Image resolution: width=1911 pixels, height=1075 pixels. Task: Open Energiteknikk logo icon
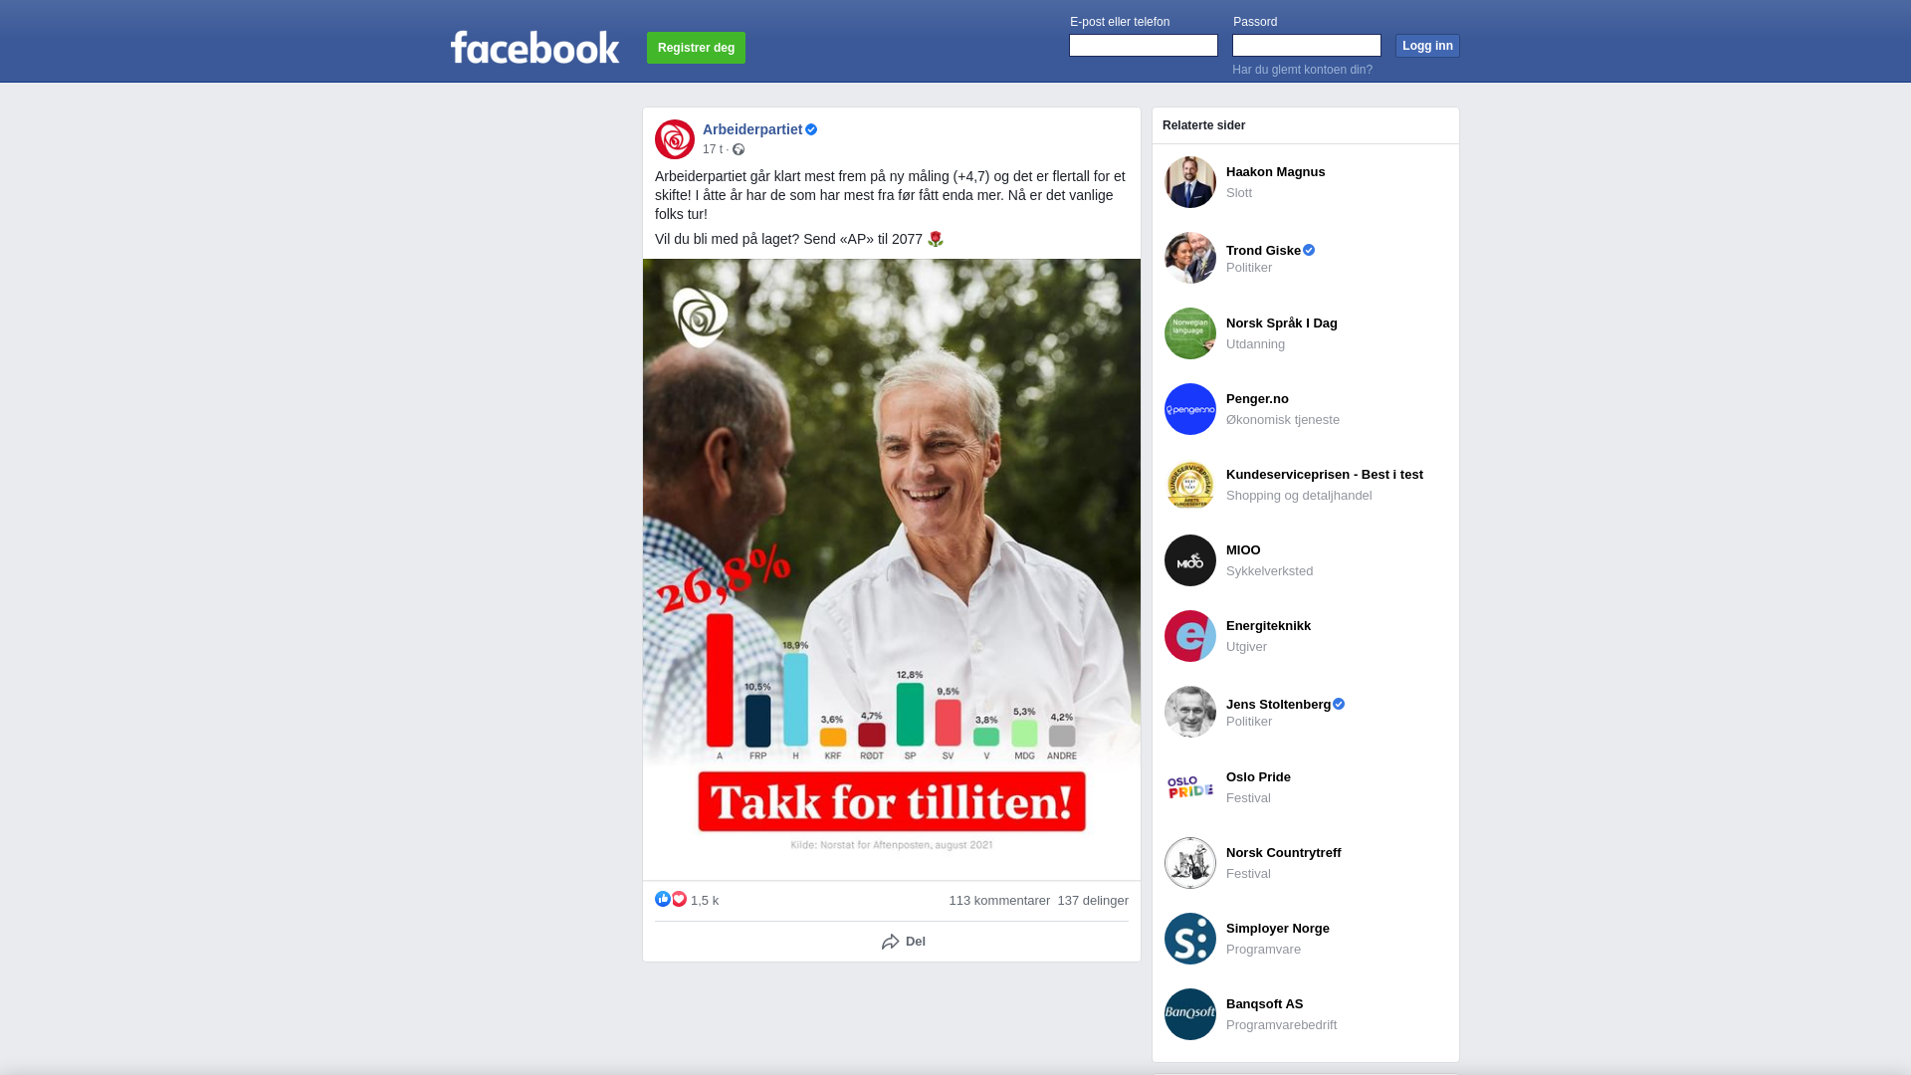coord(1190,636)
